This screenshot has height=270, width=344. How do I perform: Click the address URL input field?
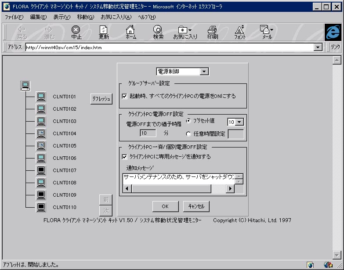pos(170,47)
